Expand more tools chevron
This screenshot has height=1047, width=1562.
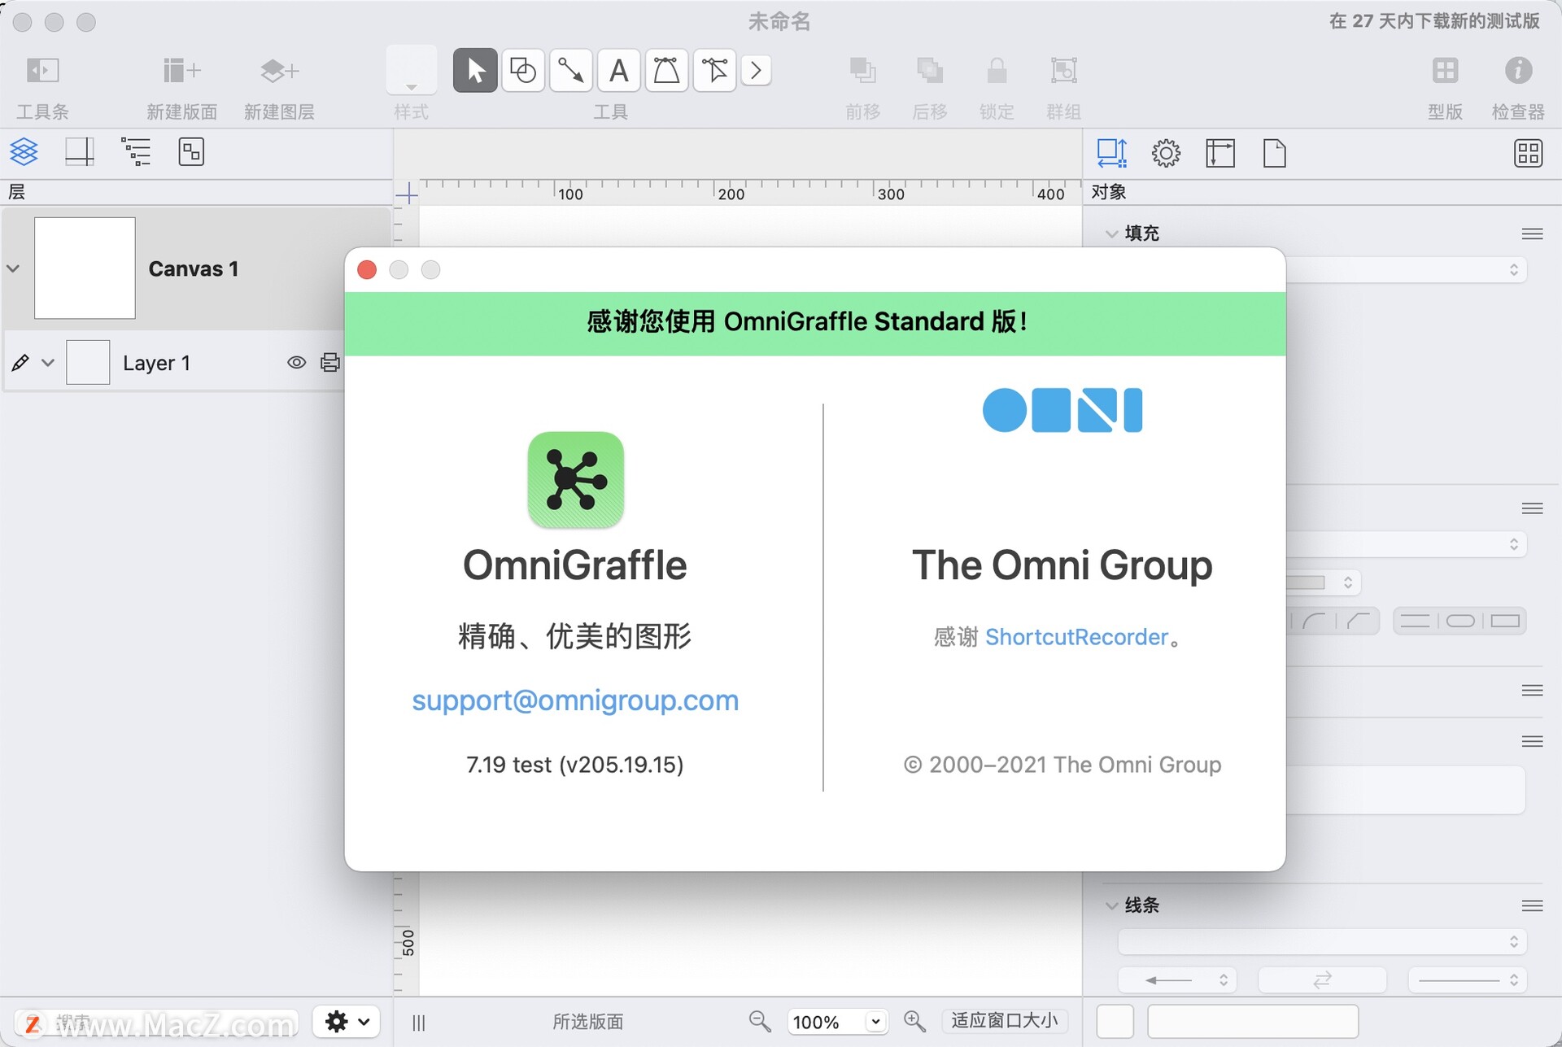coord(756,71)
